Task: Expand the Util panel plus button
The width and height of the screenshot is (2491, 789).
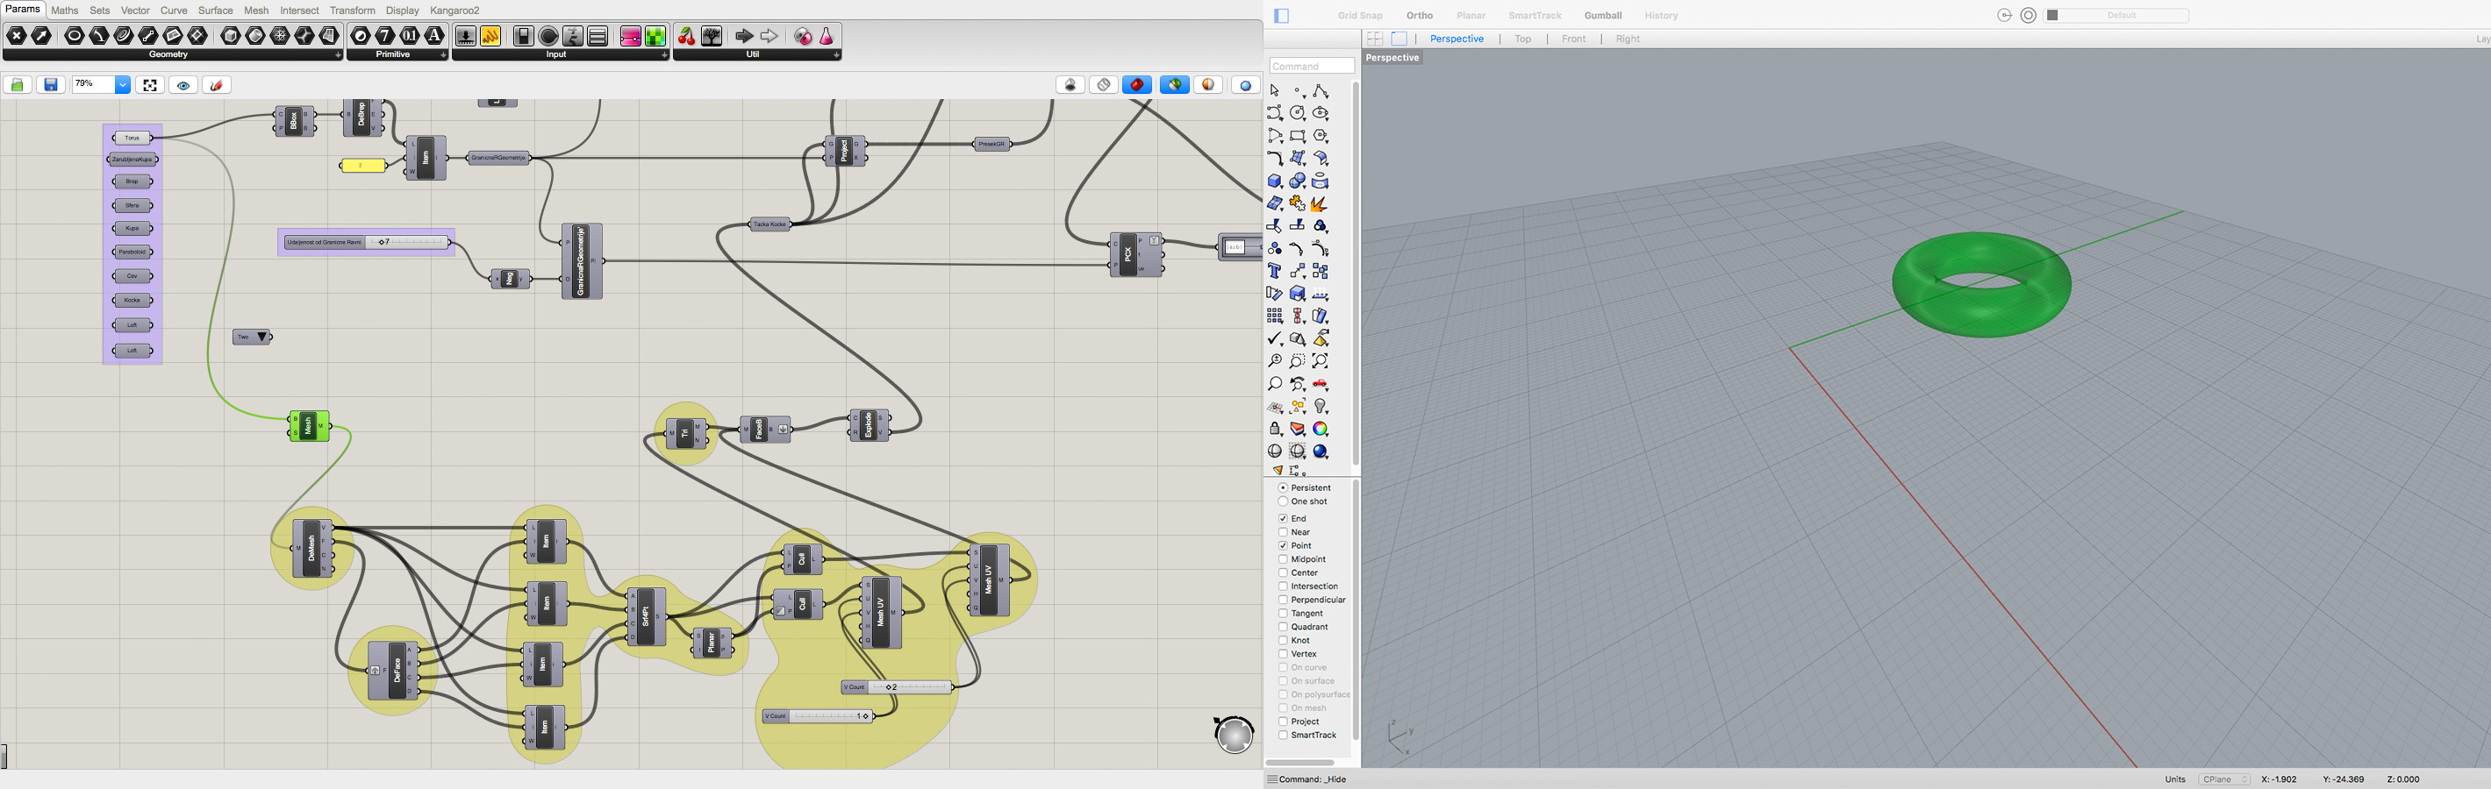Action: (835, 55)
